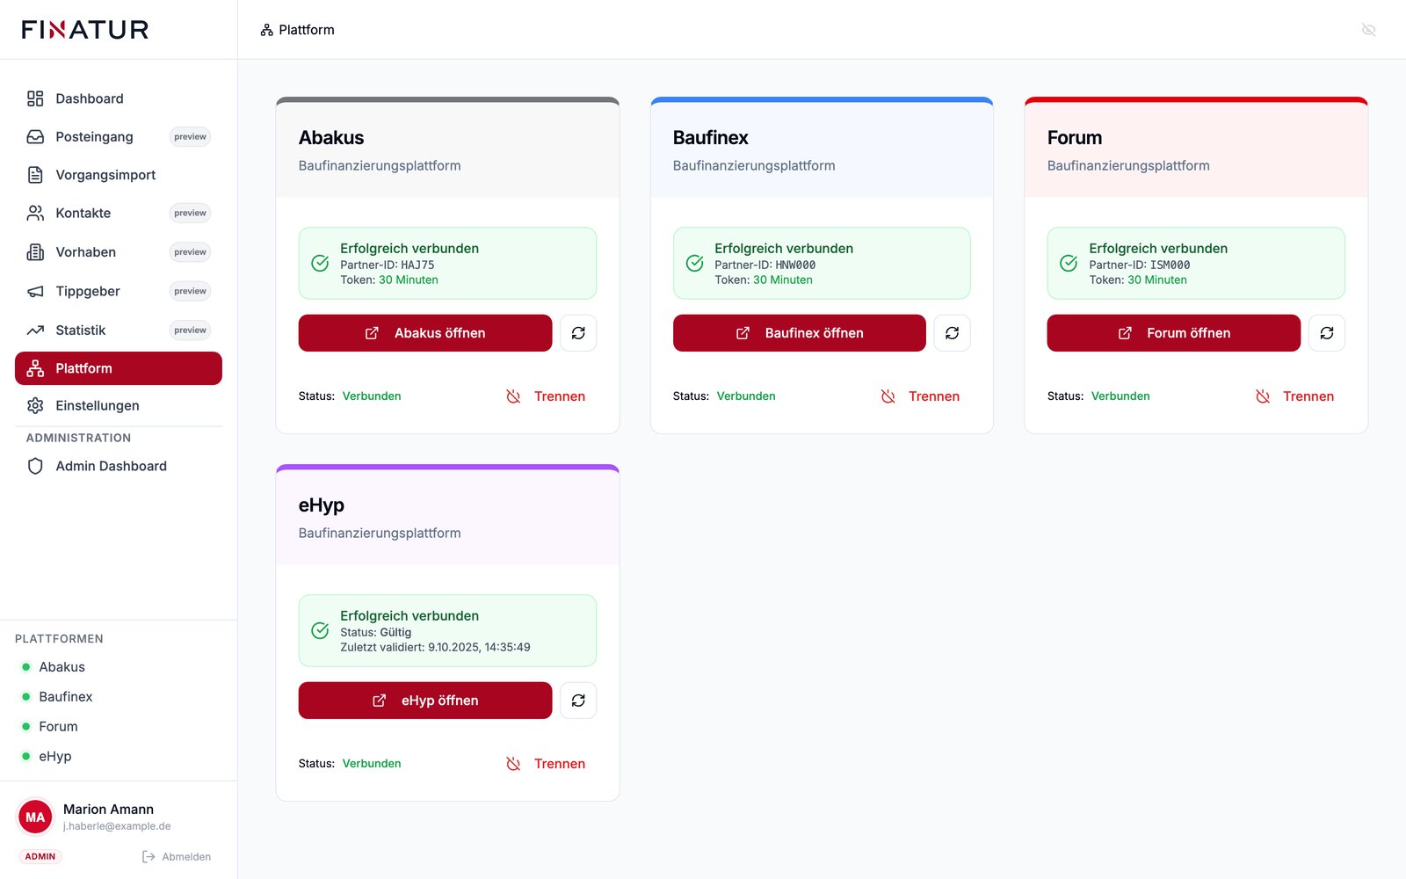Click the preview badge next to Posteingang
1406x879 pixels.
[x=190, y=137]
